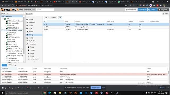This screenshot has height=95, width=170.
Task: Open the Documentation button
Action: 131,10
